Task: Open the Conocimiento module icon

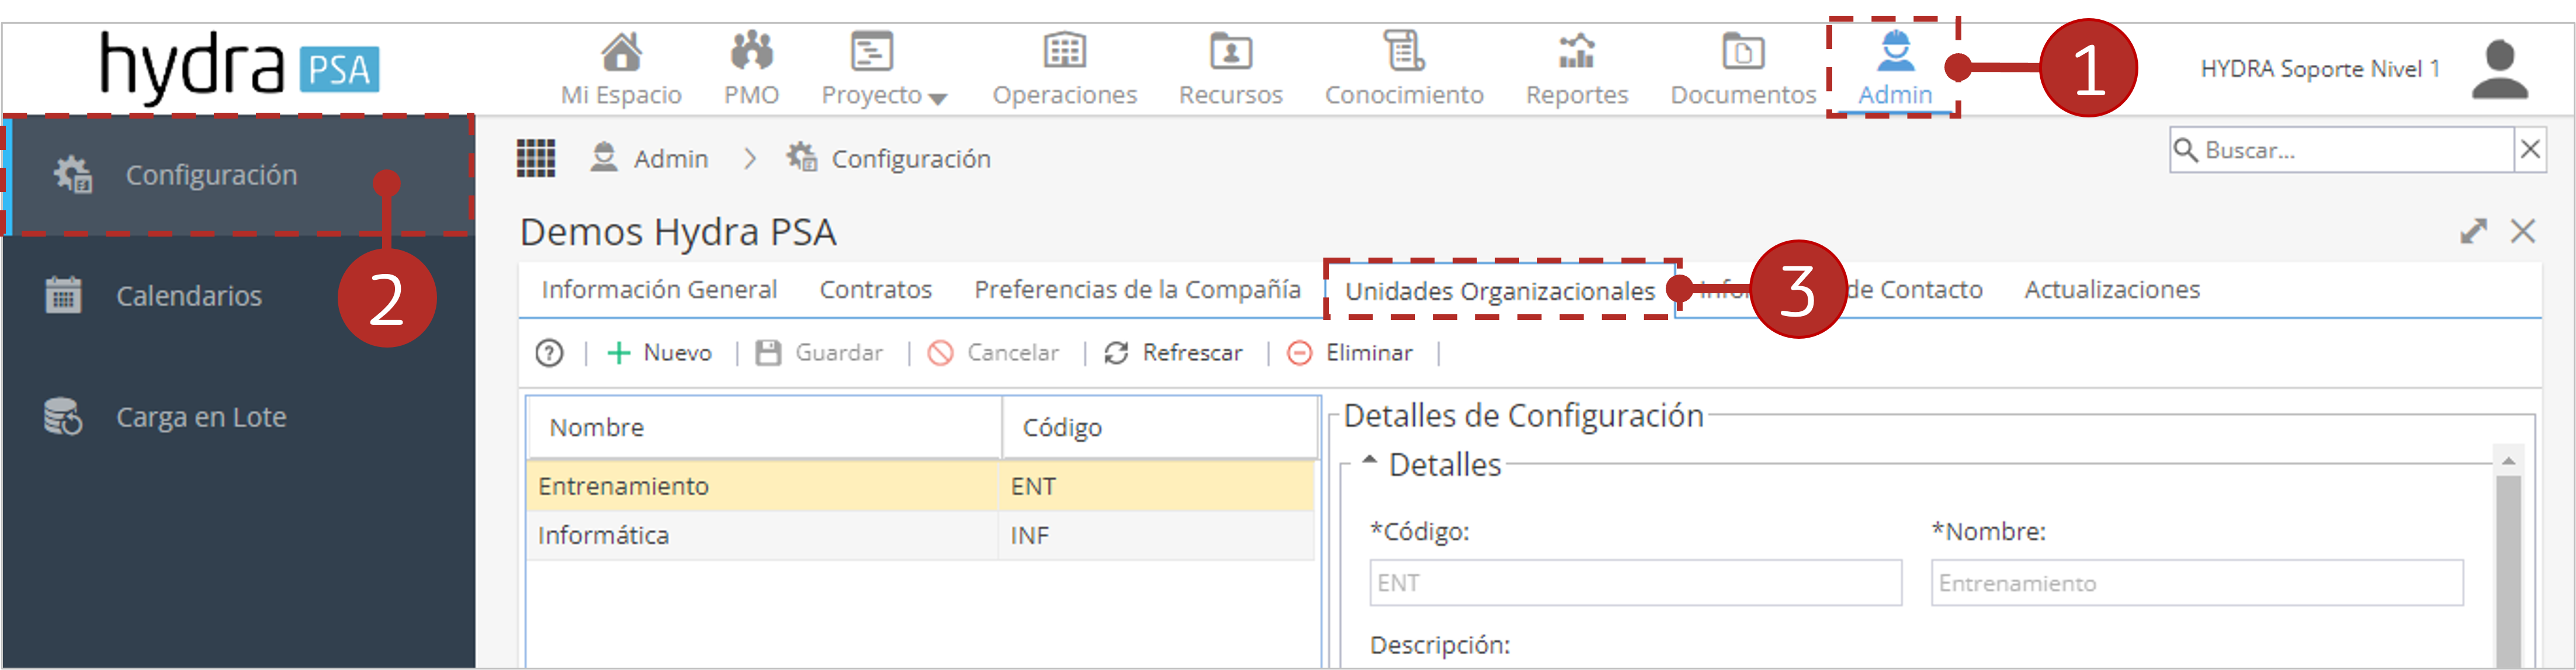Action: click(x=1404, y=51)
